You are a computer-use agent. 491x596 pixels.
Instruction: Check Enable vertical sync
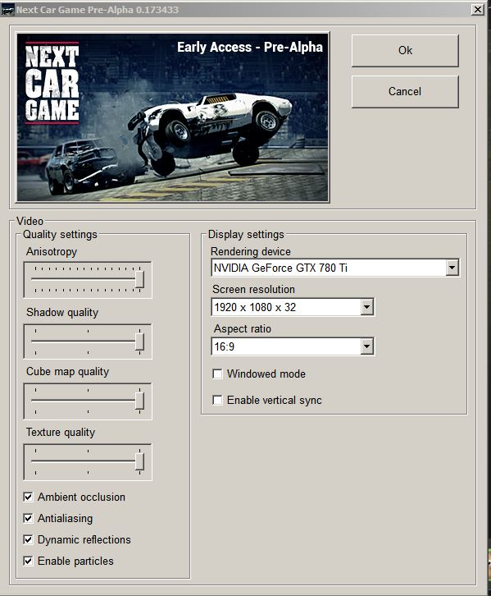tap(217, 401)
